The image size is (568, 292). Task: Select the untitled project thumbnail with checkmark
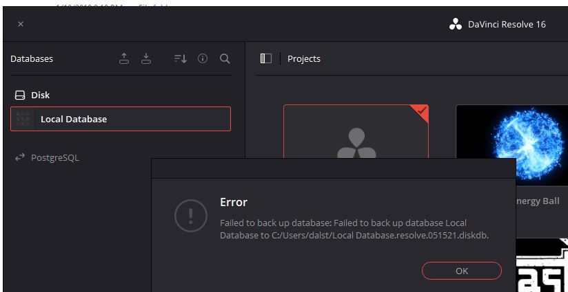(356, 131)
